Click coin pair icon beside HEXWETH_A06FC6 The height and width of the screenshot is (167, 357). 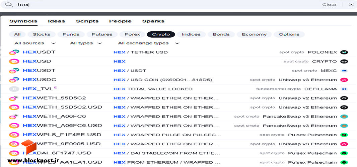(x=14, y=116)
